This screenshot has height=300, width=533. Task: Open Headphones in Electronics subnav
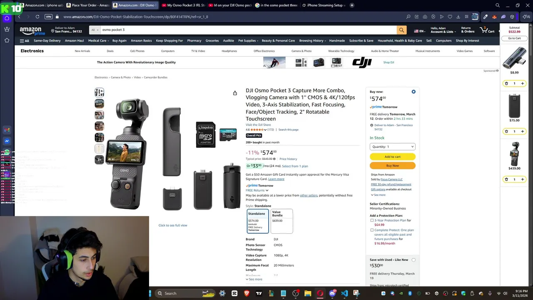pyautogui.click(x=229, y=51)
